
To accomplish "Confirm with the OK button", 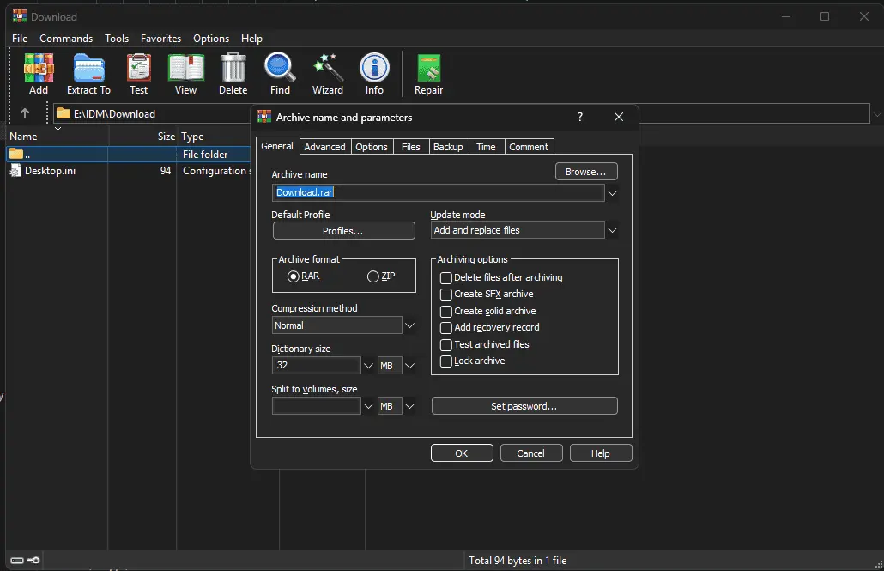I will [x=462, y=453].
